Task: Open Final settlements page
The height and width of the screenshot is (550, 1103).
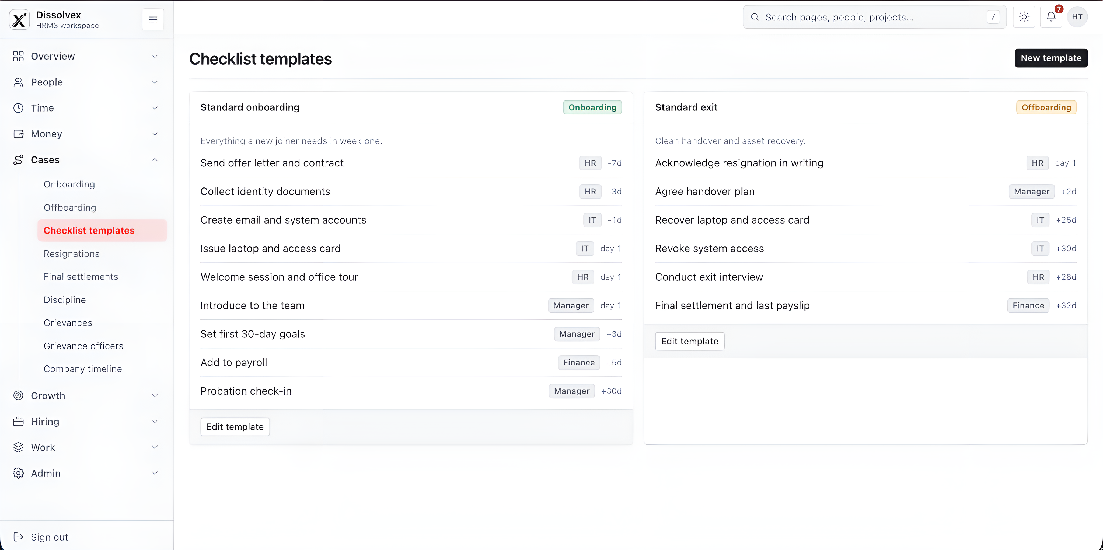Action: coord(102,277)
